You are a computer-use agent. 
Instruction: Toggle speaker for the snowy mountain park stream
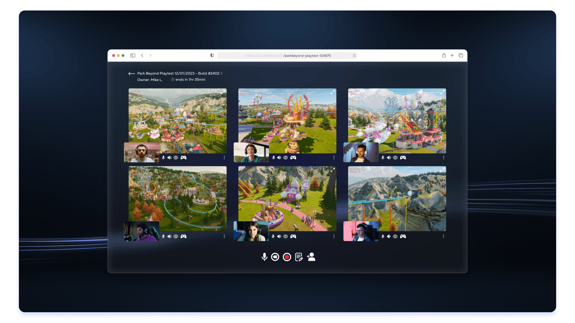tap(389, 158)
